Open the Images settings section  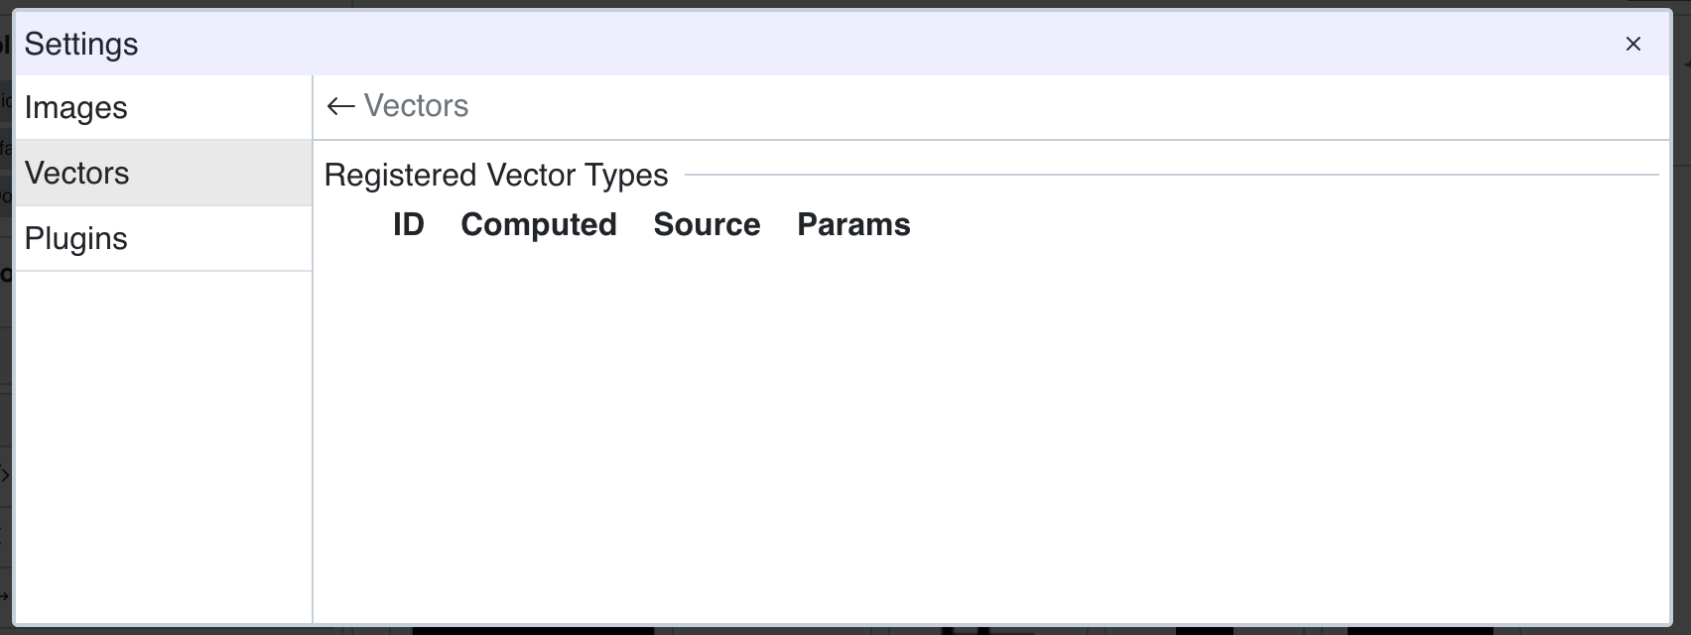(76, 107)
